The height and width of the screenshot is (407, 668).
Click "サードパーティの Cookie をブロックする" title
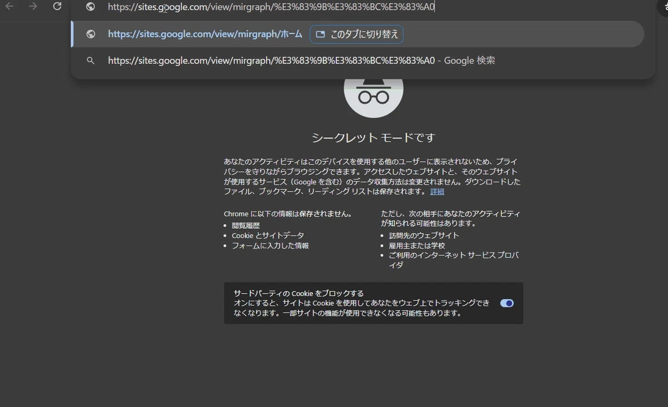298,293
